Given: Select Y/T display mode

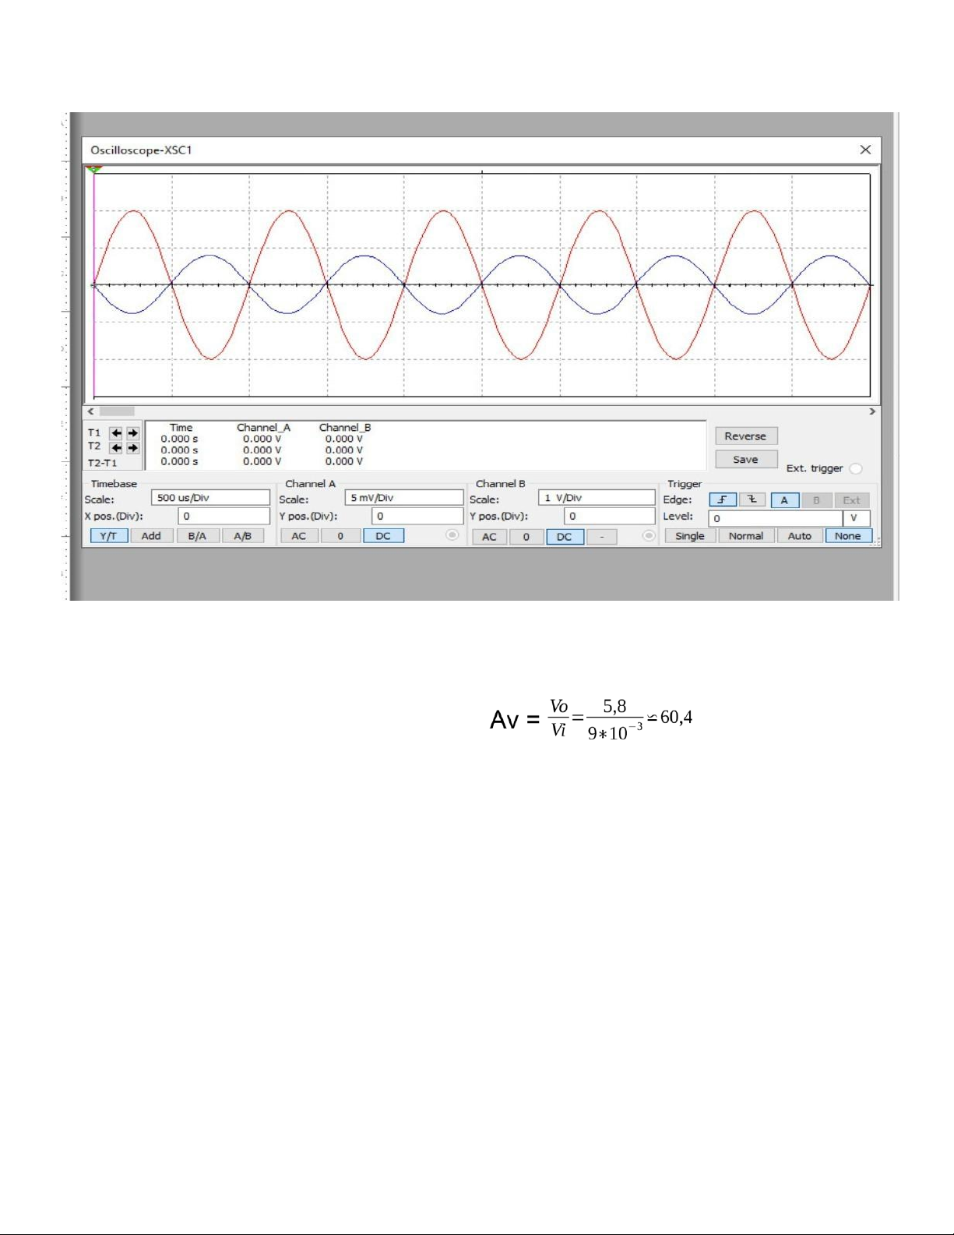Looking at the screenshot, I should coord(108,536).
